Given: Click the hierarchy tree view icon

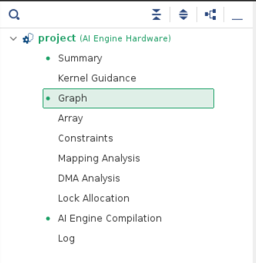Looking at the screenshot, I should [x=210, y=15].
